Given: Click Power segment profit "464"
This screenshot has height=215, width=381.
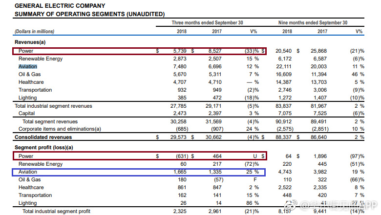Looking at the screenshot, I should (217, 156).
